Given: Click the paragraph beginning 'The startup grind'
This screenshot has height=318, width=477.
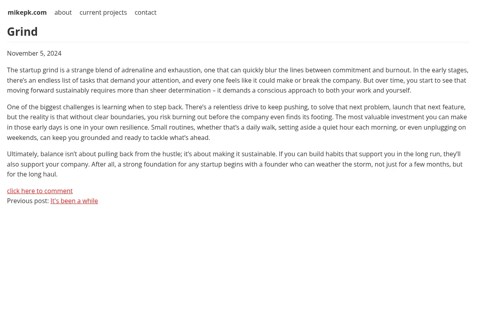Looking at the screenshot, I should [x=238, y=80].
